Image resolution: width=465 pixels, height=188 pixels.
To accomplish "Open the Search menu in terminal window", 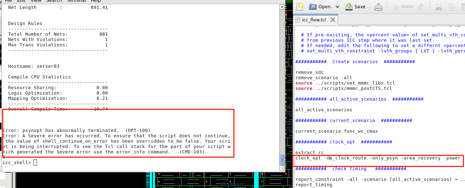I will (54, 1).
